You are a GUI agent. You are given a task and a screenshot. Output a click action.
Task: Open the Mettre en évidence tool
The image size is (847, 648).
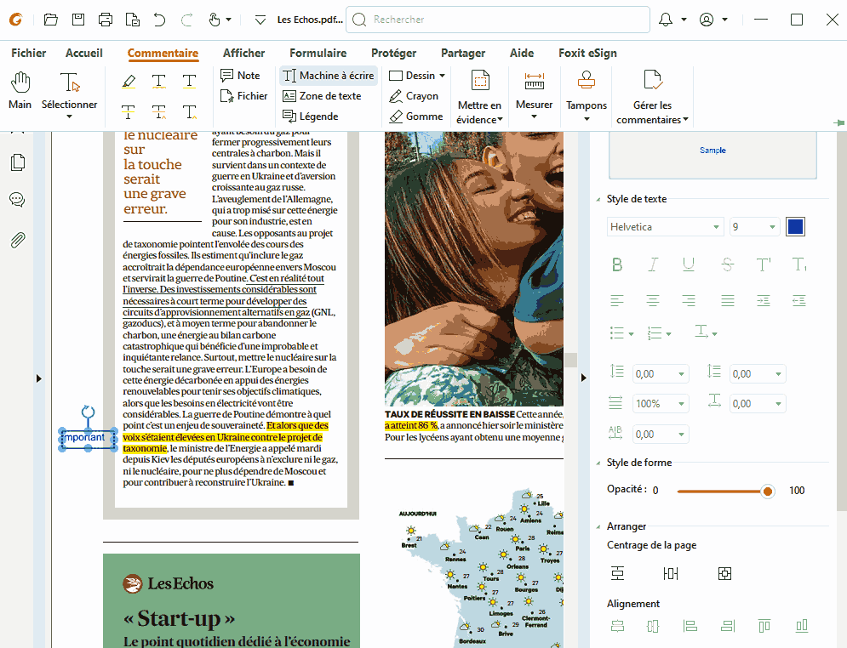click(x=479, y=97)
